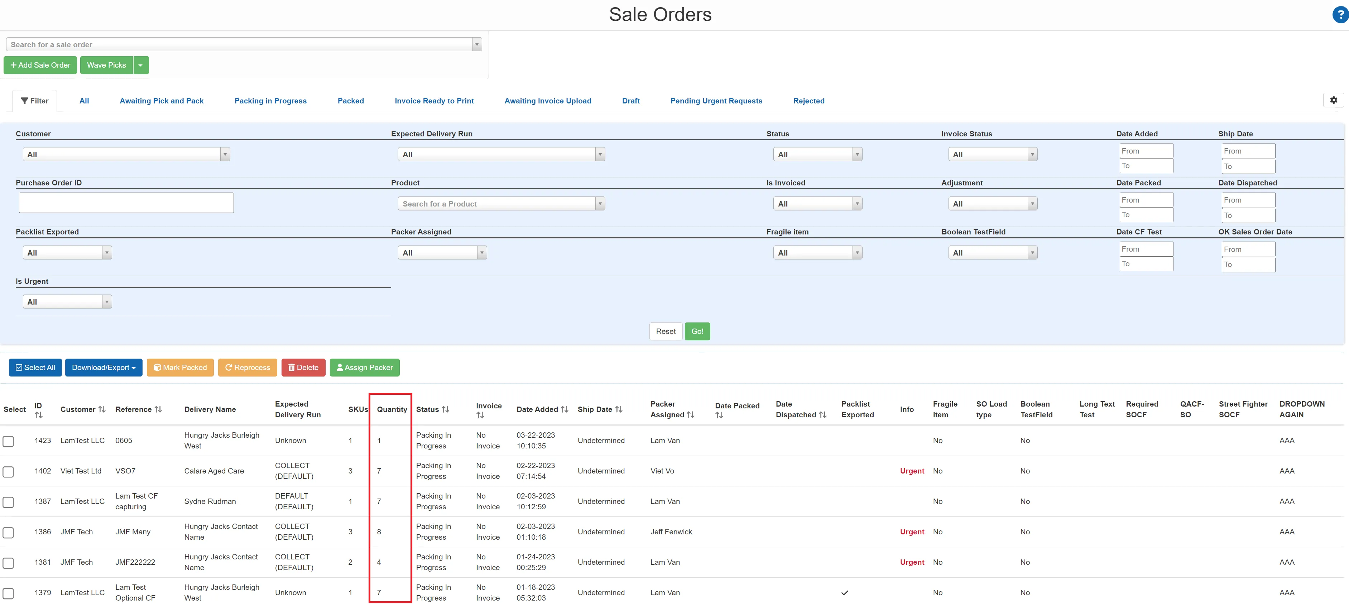
Task: Sort by Reference column arrows
Action: (x=158, y=409)
